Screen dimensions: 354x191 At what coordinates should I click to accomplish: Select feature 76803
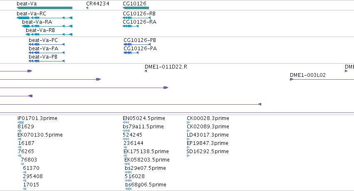click(x=29, y=160)
